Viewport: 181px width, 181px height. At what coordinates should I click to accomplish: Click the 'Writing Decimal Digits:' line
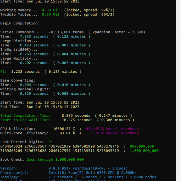coord(25,89)
